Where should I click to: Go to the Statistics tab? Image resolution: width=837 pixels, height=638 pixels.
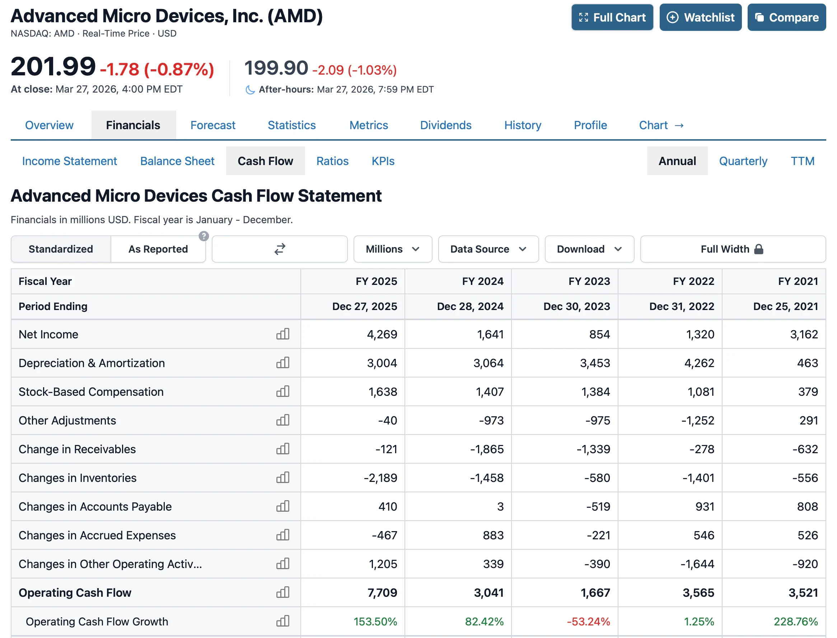291,125
